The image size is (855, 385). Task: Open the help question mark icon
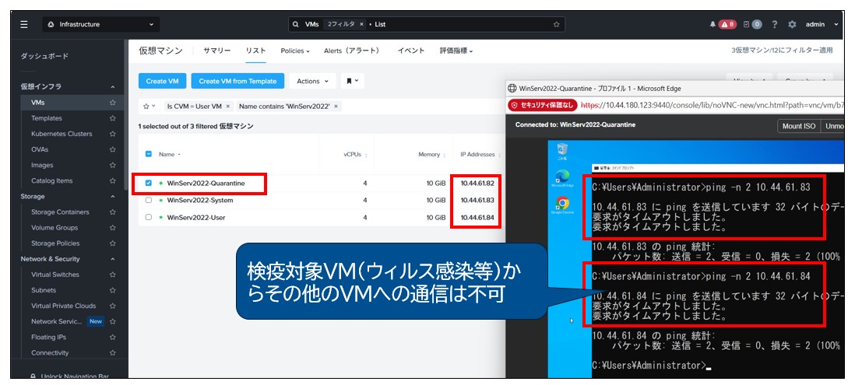775,24
